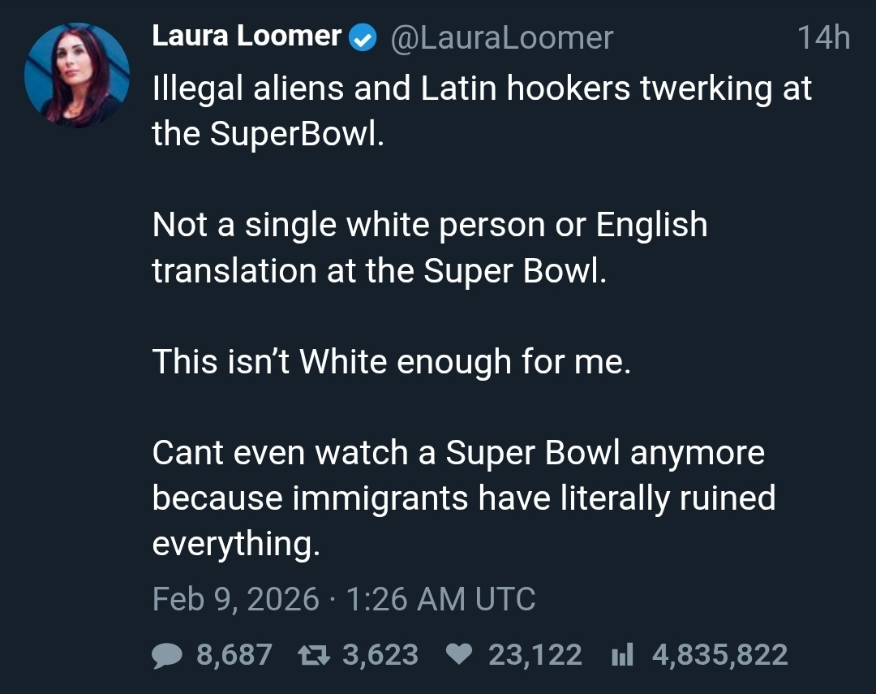Like the tweet with the heart icon
876x694 pixels.
click(459, 654)
